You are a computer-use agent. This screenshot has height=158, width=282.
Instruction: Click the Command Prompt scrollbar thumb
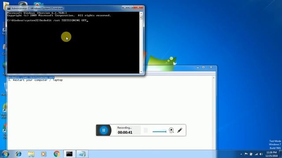141,18
